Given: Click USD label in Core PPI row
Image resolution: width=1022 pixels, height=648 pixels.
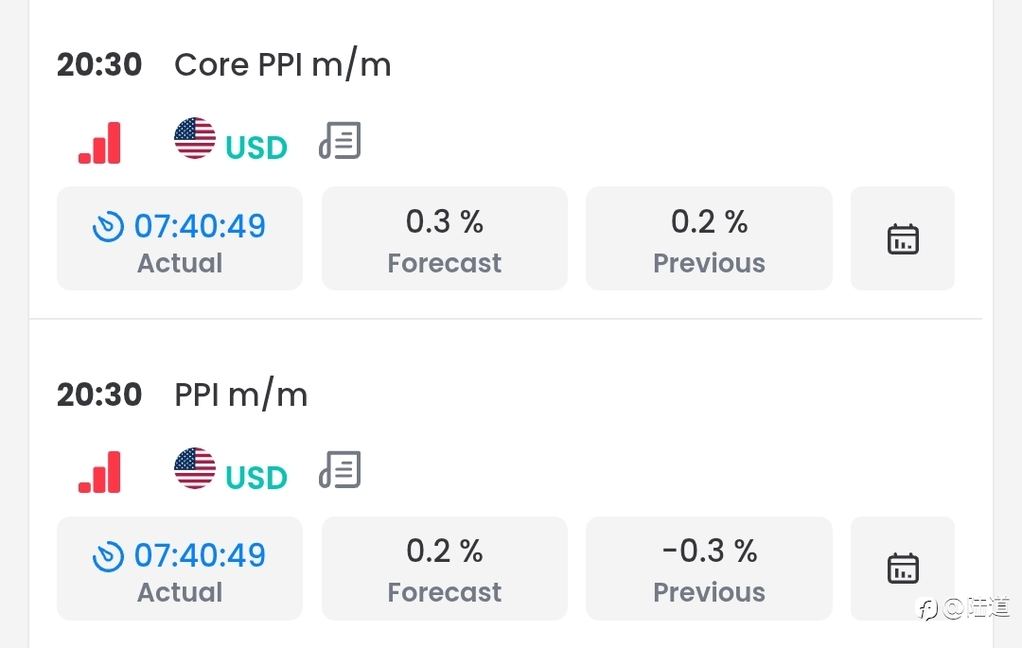Looking at the screenshot, I should pos(256,148).
